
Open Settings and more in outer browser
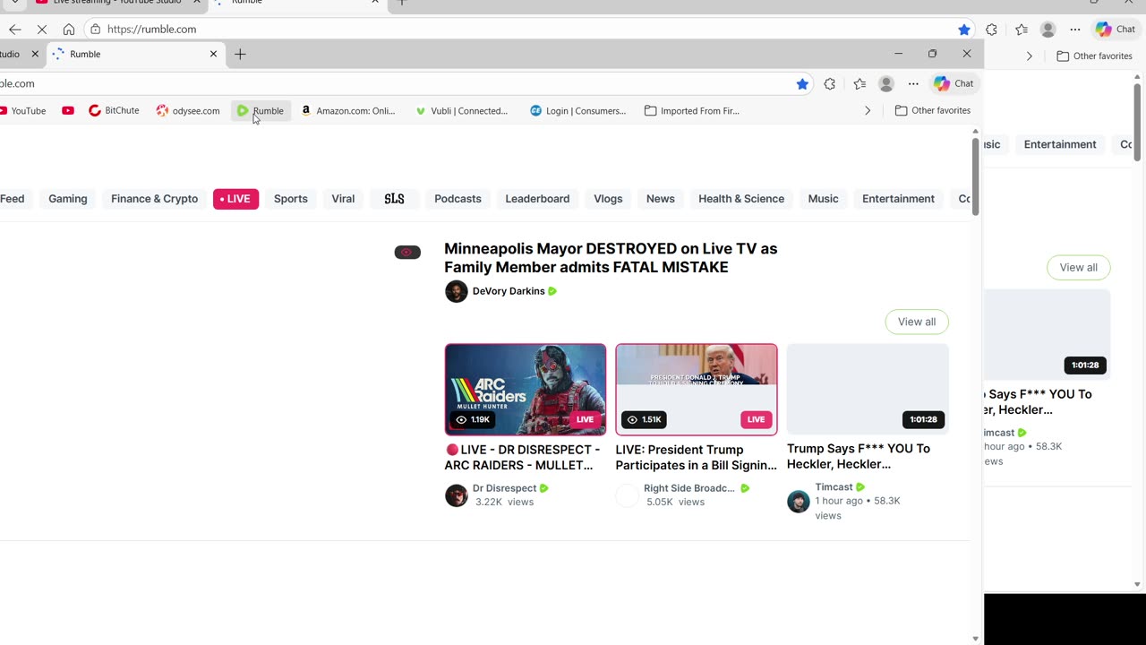pyautogui.click(x=1075, y=30)
